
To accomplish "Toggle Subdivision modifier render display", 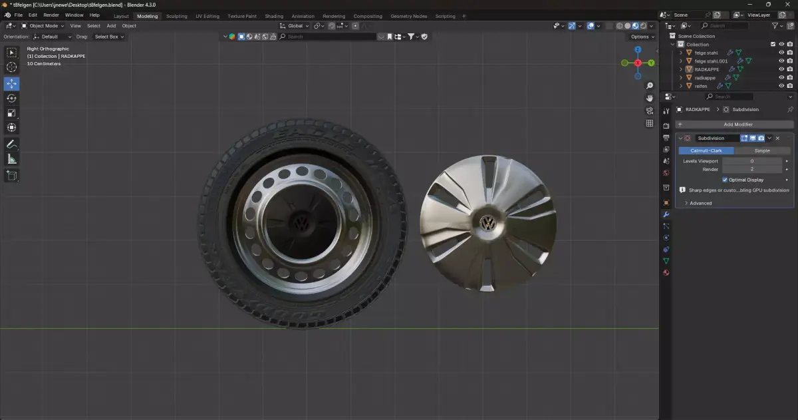I will [761, 138].
